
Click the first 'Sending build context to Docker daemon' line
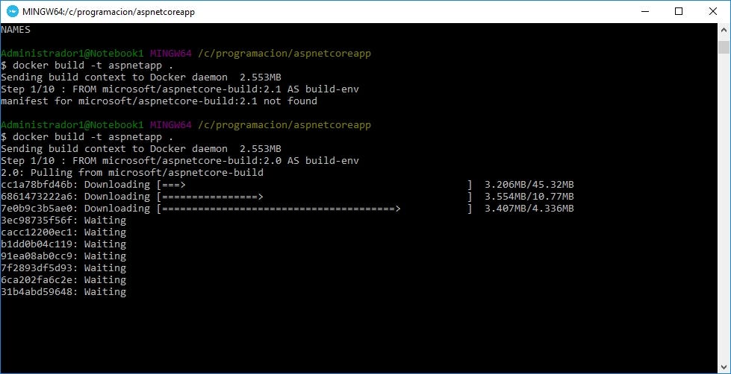[141, 77]
